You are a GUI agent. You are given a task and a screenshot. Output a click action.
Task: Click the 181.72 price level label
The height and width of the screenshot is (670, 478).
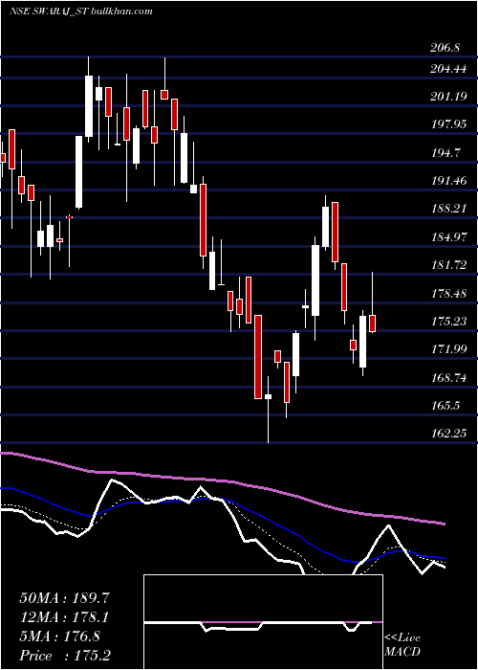point(448,265)
